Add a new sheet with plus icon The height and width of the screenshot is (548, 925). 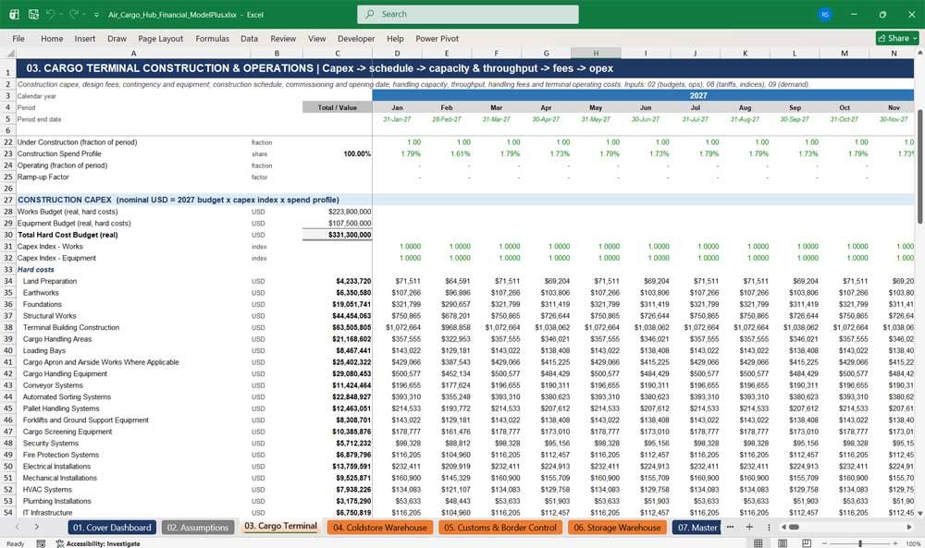(x=749, y=527)
